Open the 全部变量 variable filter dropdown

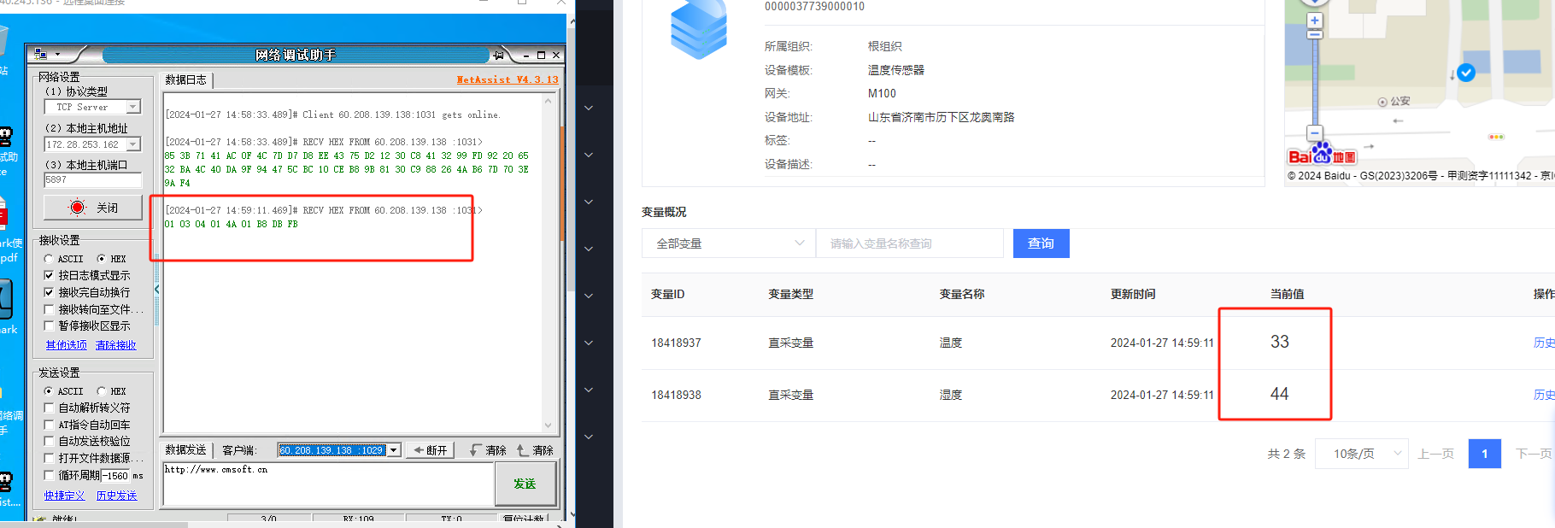pos(729,243)
